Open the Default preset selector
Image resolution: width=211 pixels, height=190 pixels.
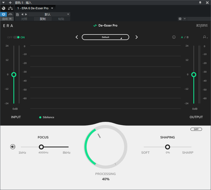pos(105,37)
